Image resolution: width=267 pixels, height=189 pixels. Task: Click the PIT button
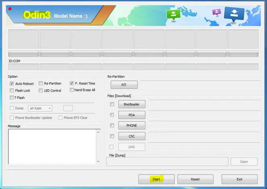[x=124, y=85]
